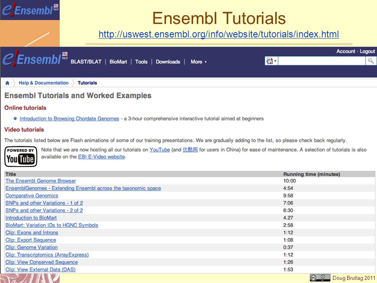Open Clip: View Conserved Sequence
The width and height of the screenshot is (377, 283).
(42, 262)
